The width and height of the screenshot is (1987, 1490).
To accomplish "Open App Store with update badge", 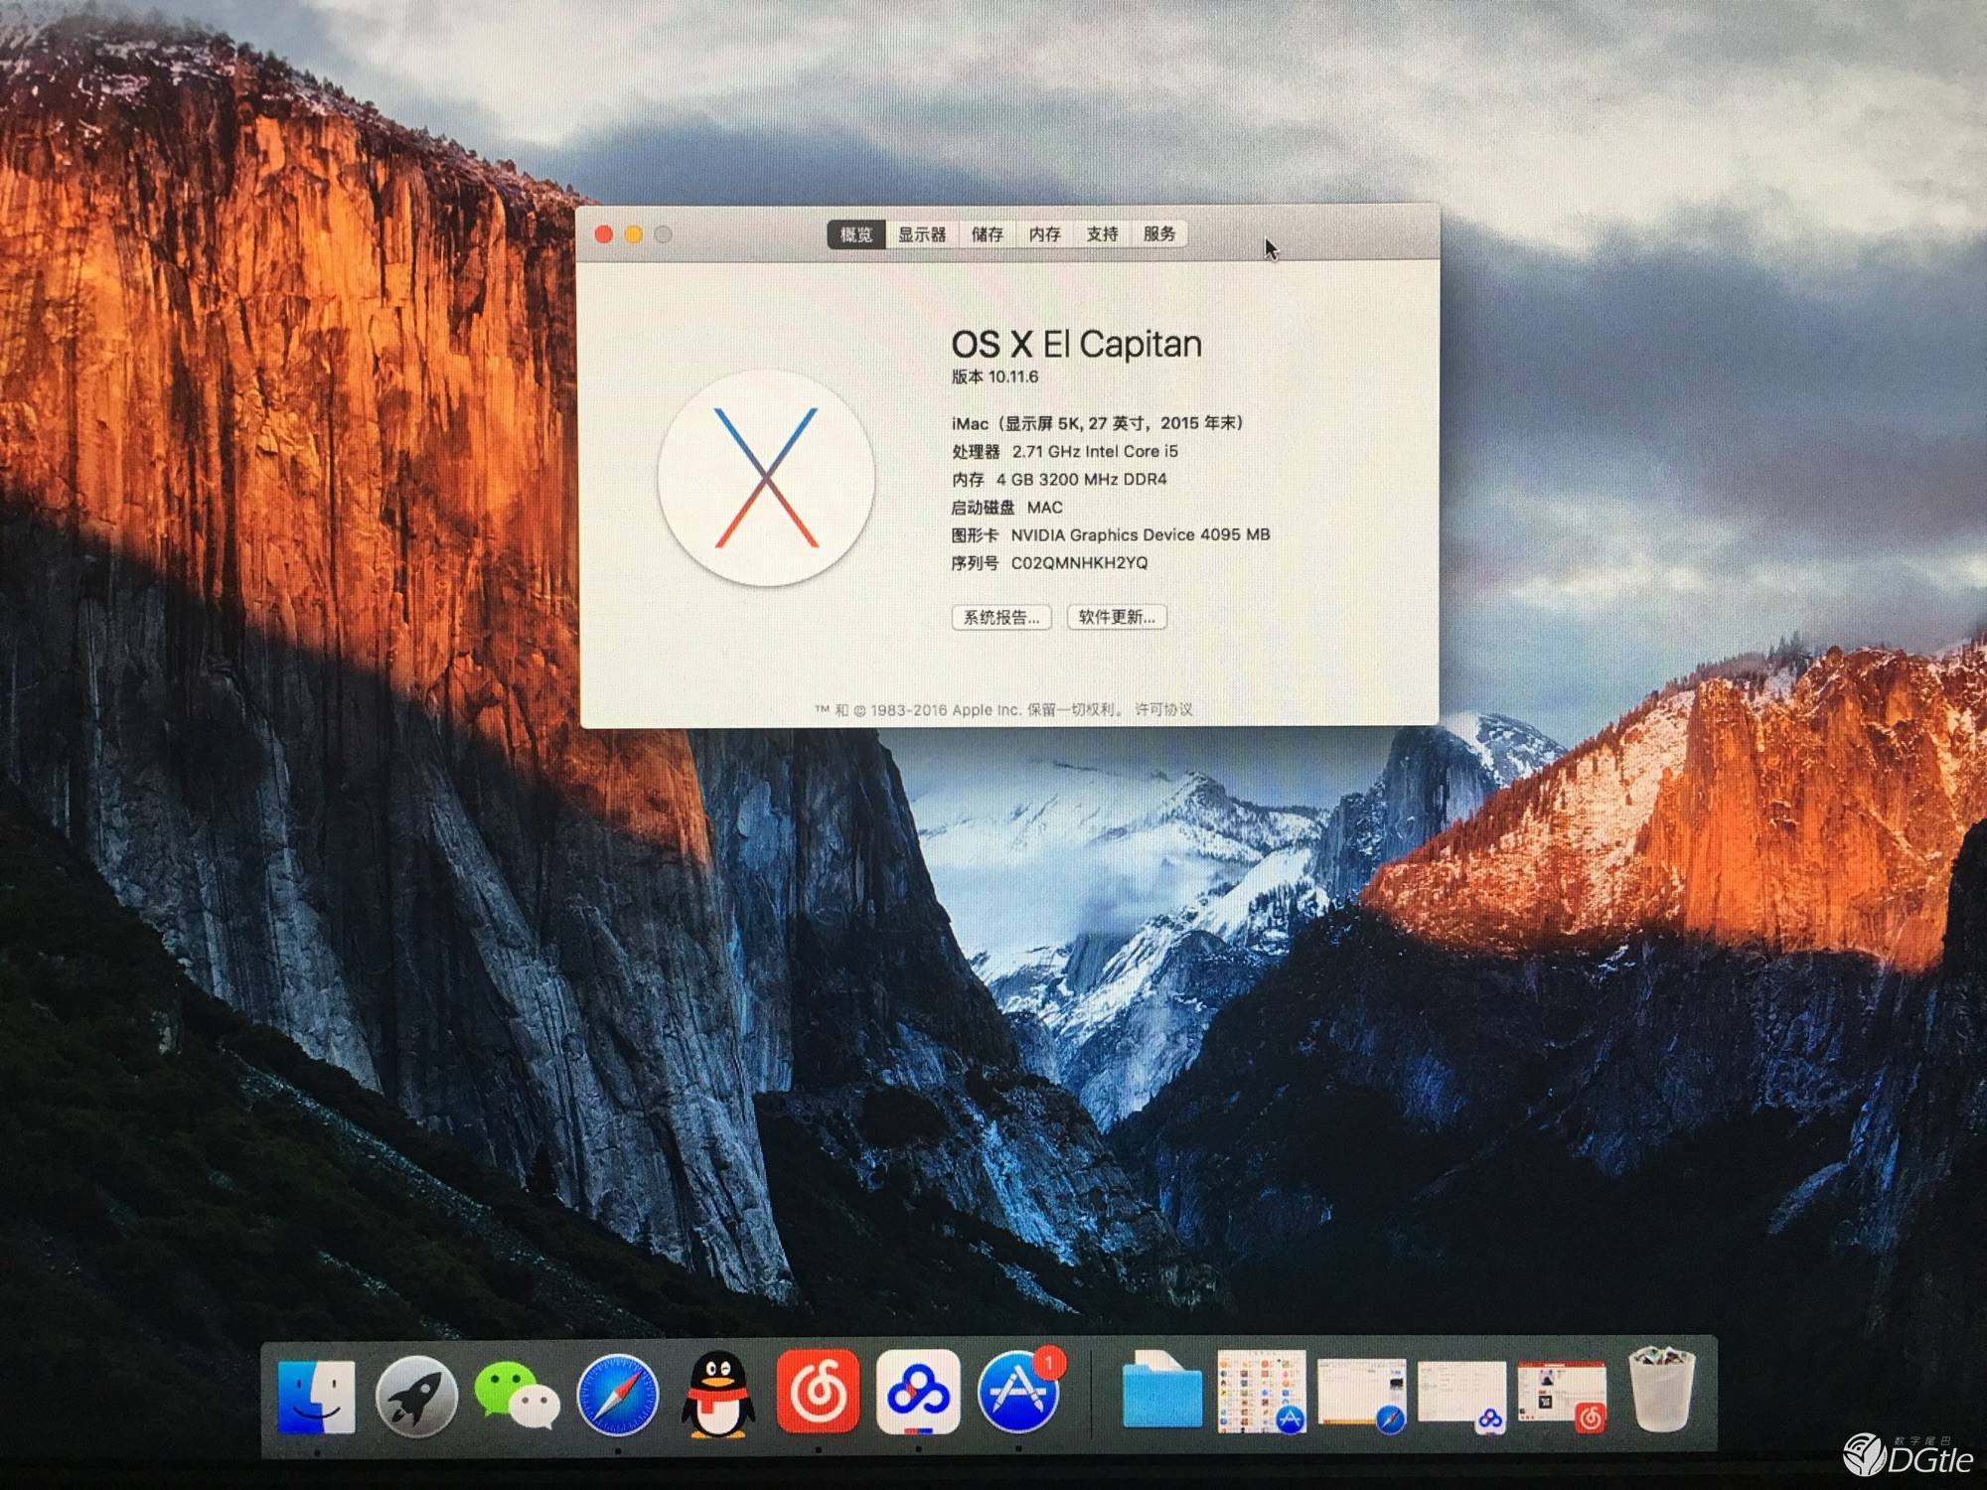I will click(1018, 1392).
